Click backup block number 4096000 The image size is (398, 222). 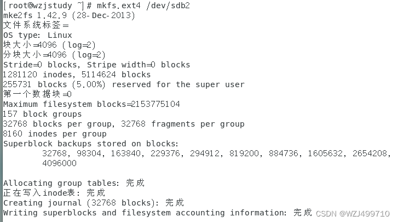click(59, 163)
